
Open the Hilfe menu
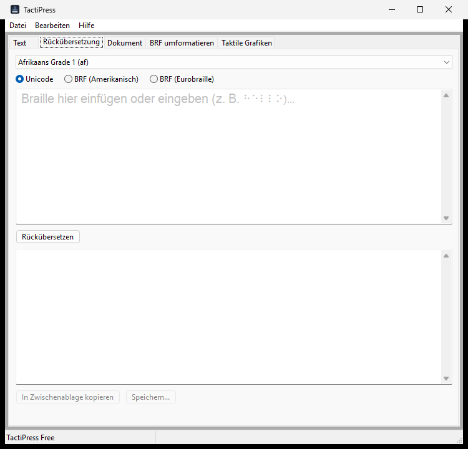click(87, 26)
